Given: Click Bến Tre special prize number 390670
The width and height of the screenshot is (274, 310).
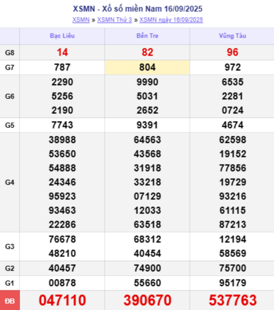Looking at the screenshot, I should pos(147,300).
